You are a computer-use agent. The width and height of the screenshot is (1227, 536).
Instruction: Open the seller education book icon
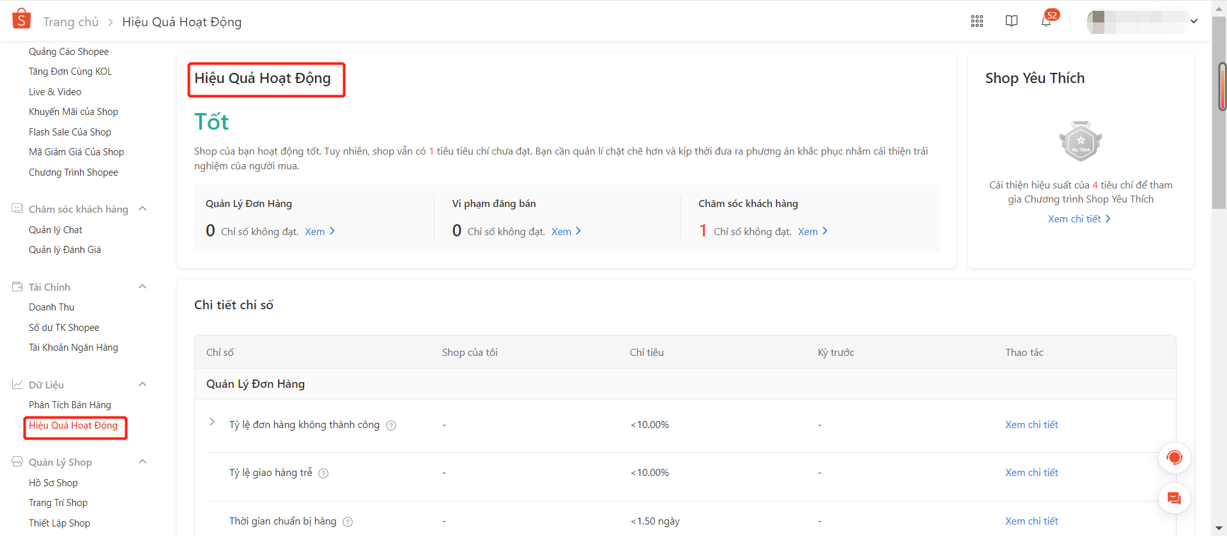coord(1011,21)
